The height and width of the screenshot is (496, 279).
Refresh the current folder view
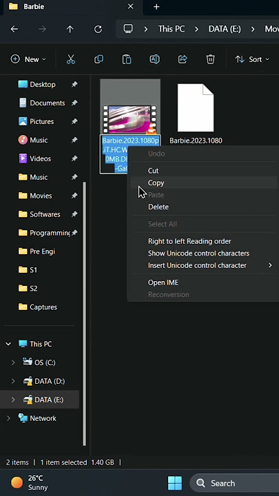point(98,29)
